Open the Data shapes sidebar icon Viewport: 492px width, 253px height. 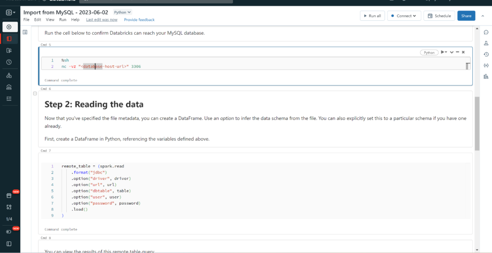coord(9,76)
